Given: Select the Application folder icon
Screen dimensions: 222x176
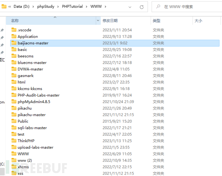Looking at the screenshot, I should click(14, 36).
